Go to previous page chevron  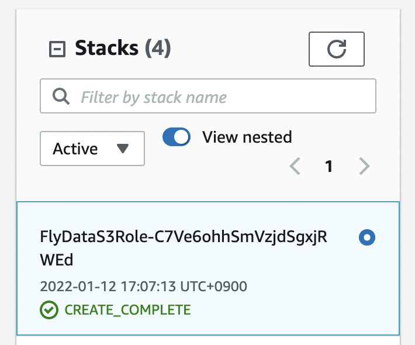click(295, 166)
